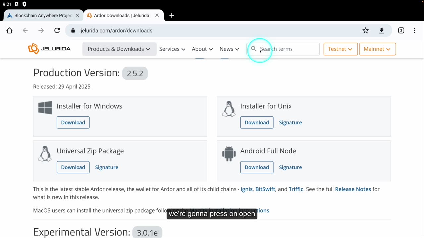Download the Android Full Node
The image size is (424, 238).
point(257,167)
